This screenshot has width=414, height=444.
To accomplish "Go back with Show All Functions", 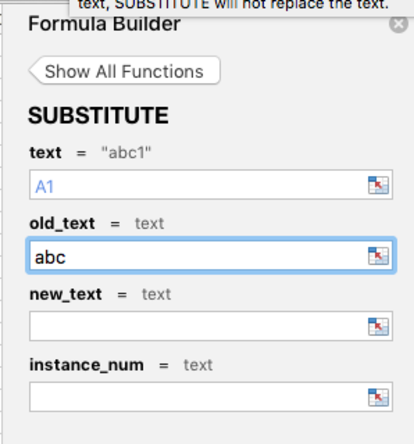I will pos(124,71).
